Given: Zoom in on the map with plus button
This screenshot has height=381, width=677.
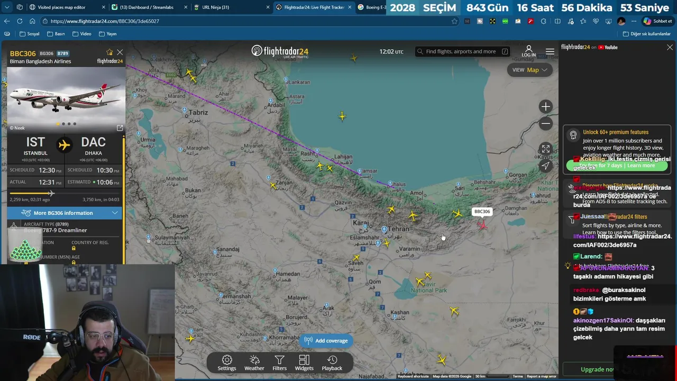Looking at the screenshot, I should 545,106.
